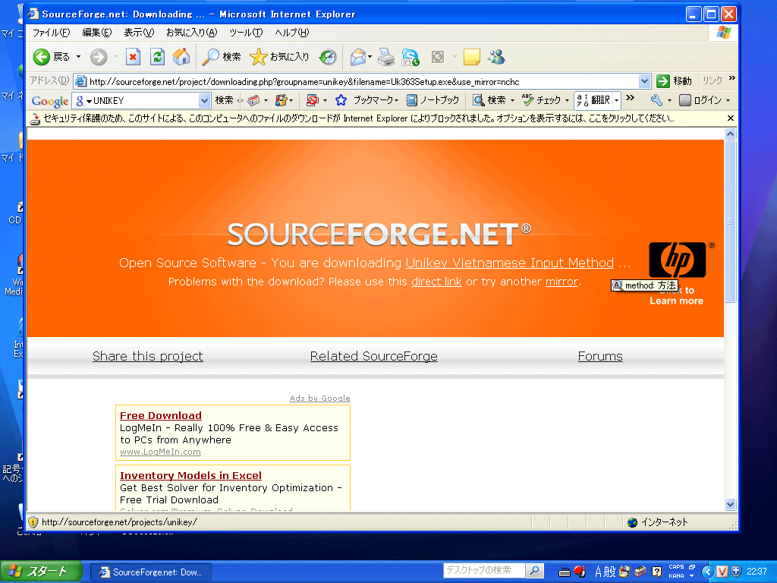
Task: Open the Mail button dropdown arrow
Action: pyautogui.click(x=370, y=57)
